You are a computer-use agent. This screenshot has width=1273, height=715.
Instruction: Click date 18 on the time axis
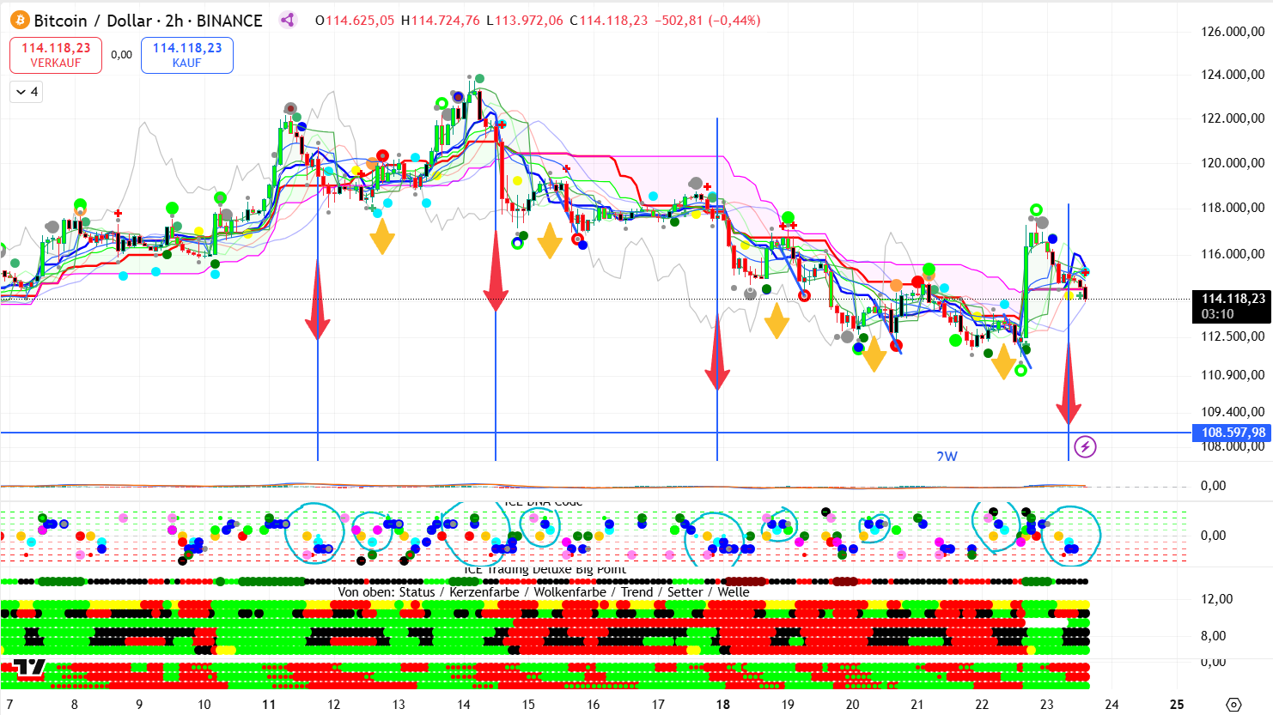pos(722,705)
